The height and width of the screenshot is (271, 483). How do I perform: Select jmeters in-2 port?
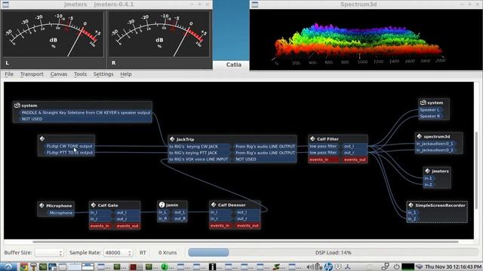tap(429, 184)
